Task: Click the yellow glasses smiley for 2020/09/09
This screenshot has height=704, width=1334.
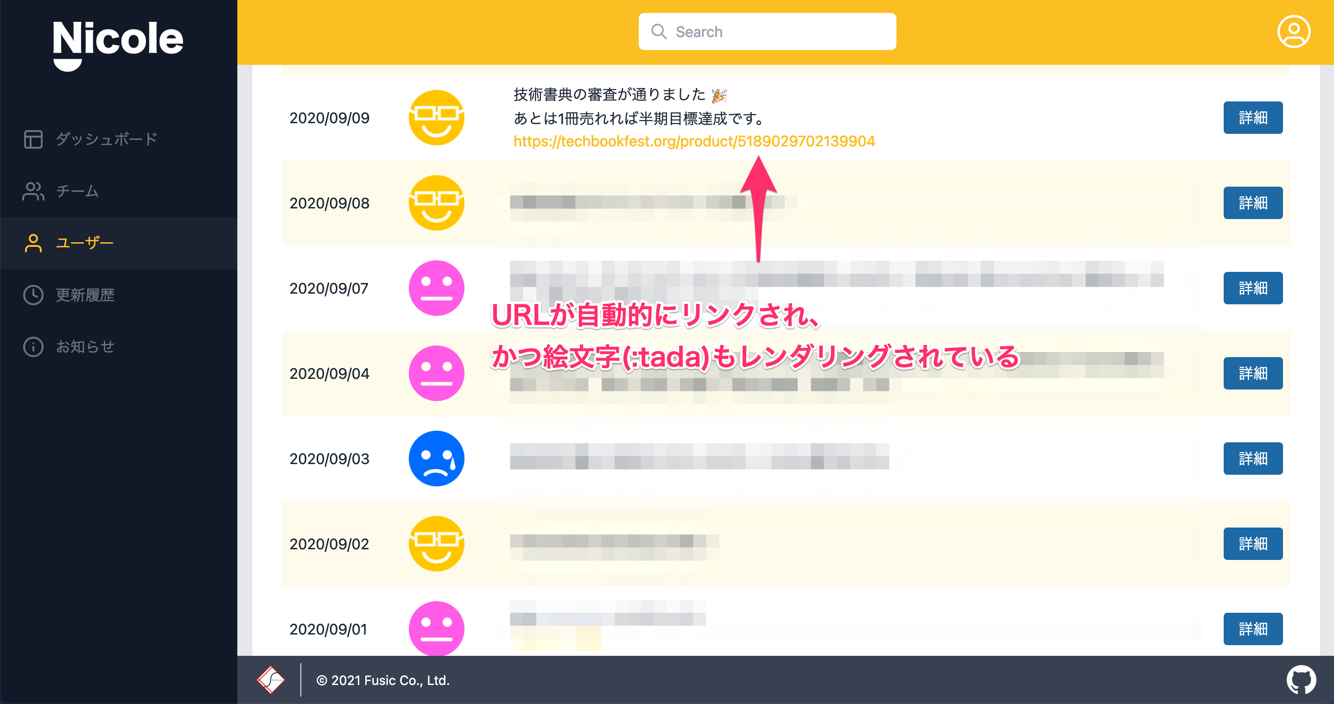Action: point(436,118)
